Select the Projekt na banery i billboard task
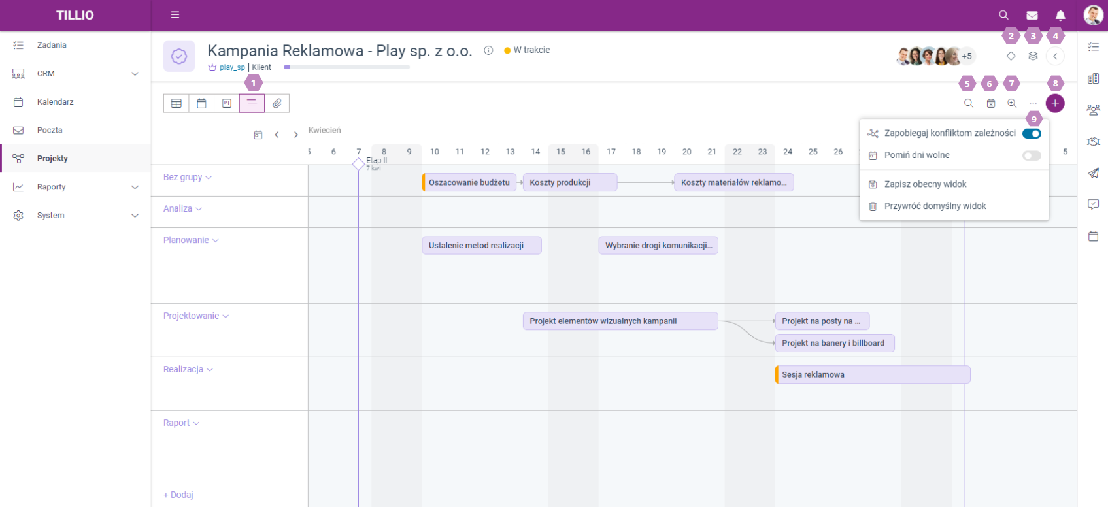Image resolution: width=1108 pixels, height=507 pixels. click(x=835, y=343)
